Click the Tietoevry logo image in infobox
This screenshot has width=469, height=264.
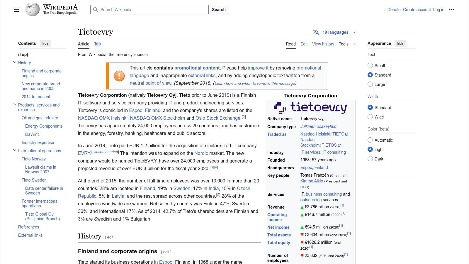[310, 108]
